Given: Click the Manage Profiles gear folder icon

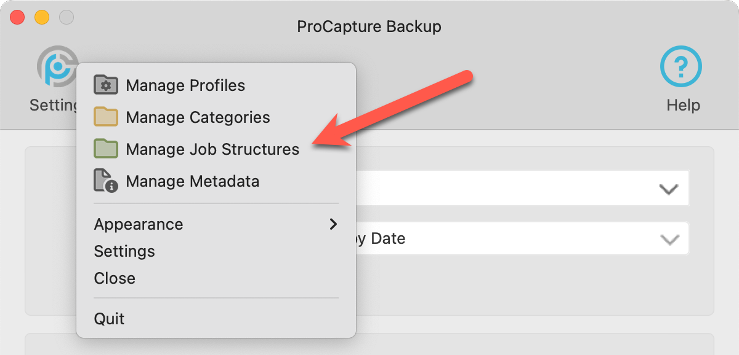Looking at the screenshot, I should [105, 85].
